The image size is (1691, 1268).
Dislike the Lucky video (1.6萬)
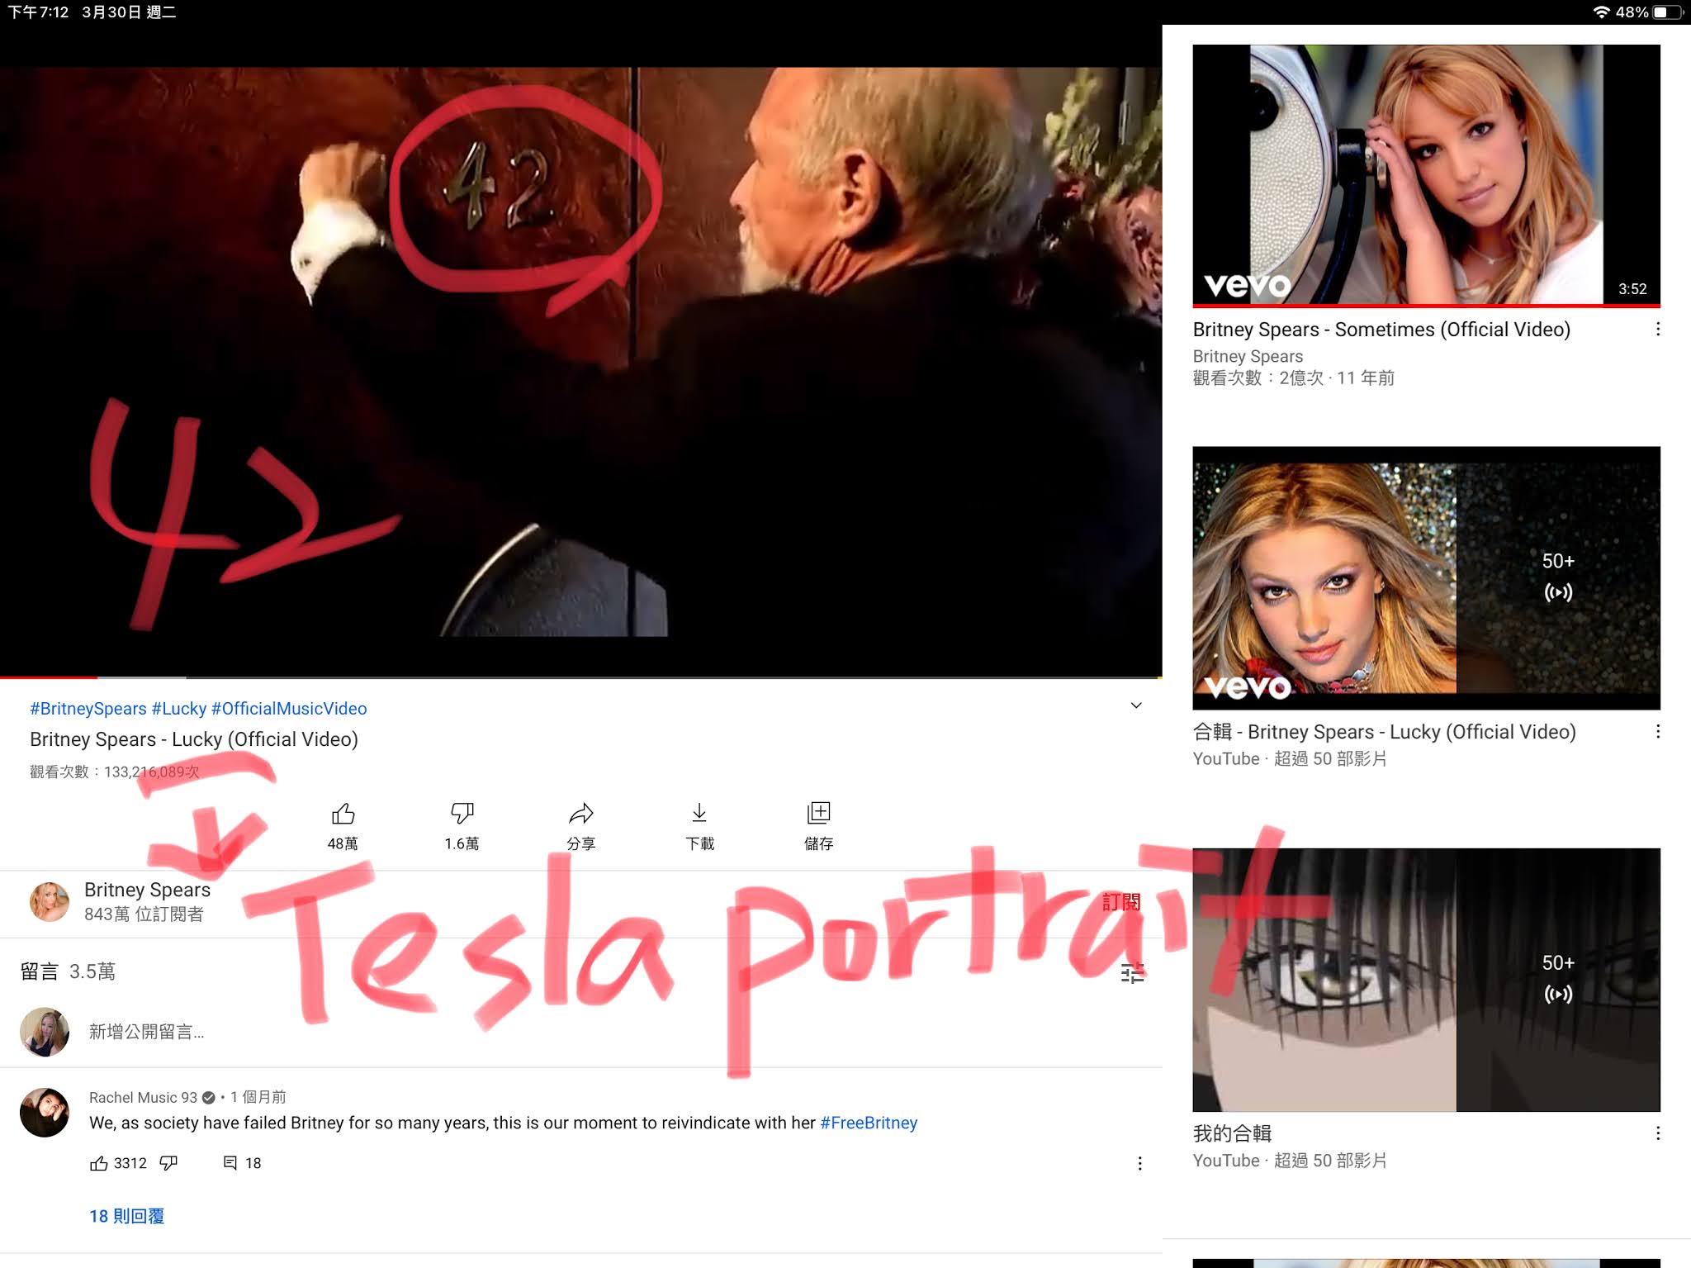(x=462, y=814)
